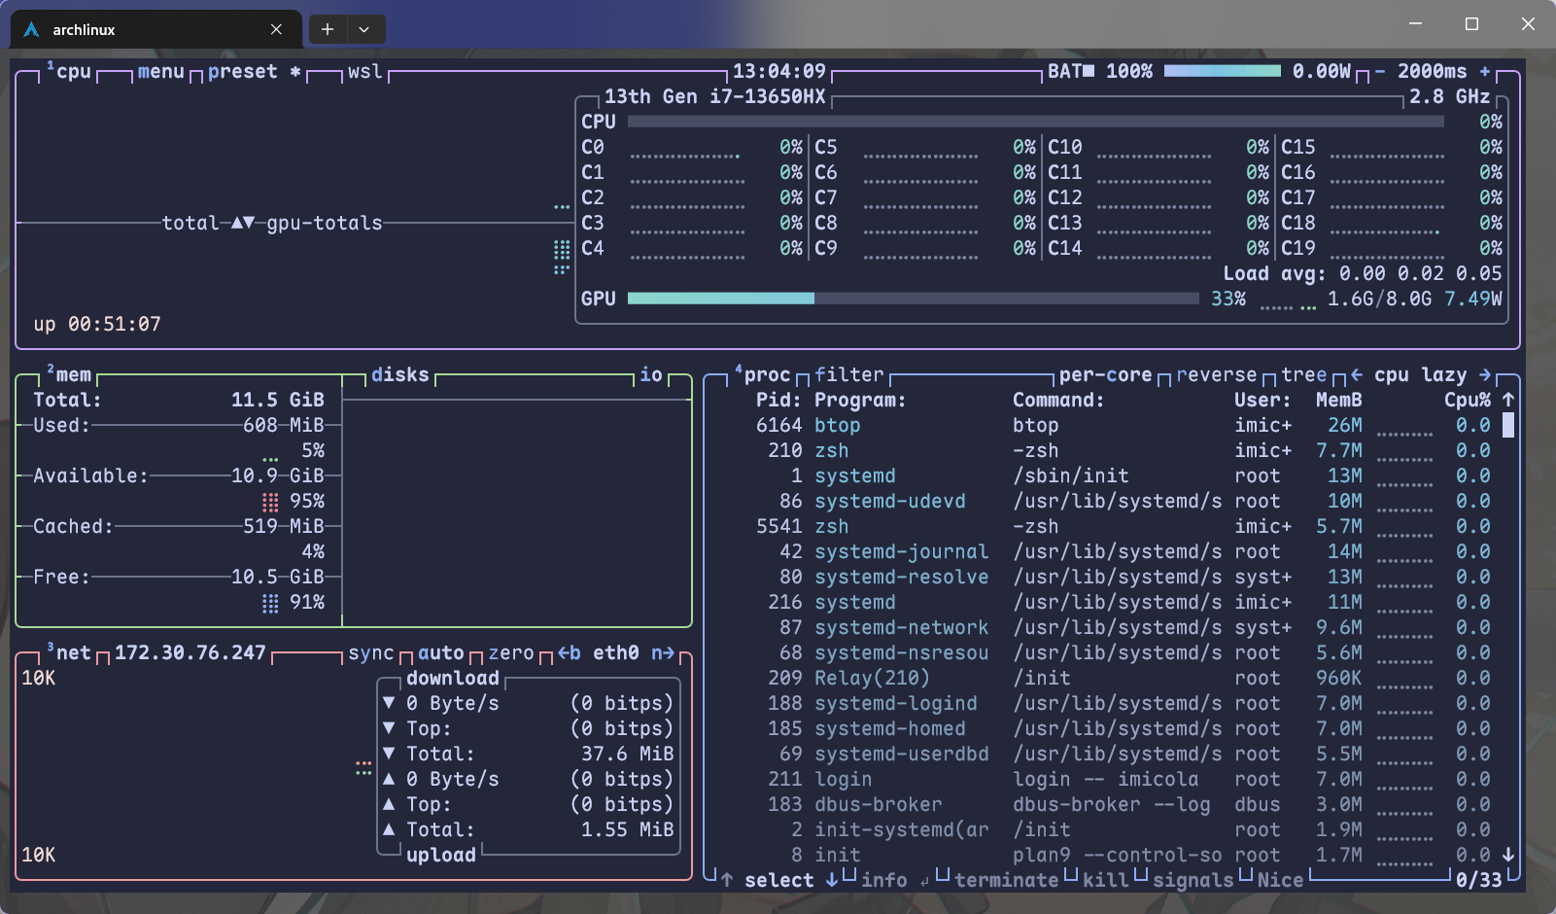
Task: Click the filter field in proc panel
Action: tap(848, 375)
